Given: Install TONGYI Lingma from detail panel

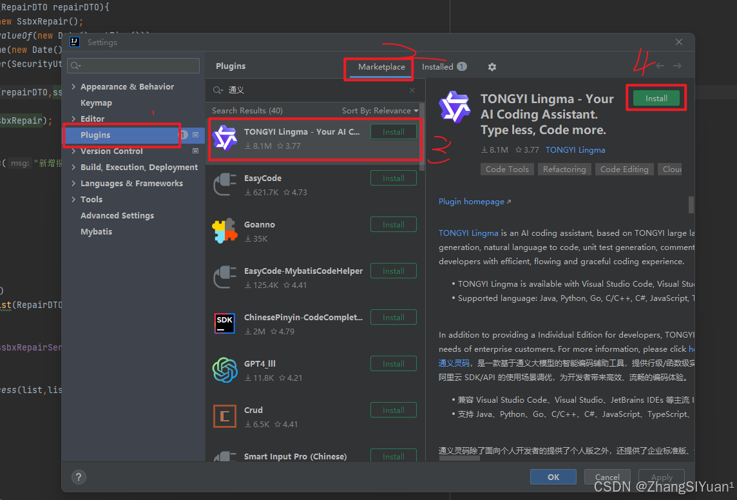Looking at the screenshot, I should point(656,98).
